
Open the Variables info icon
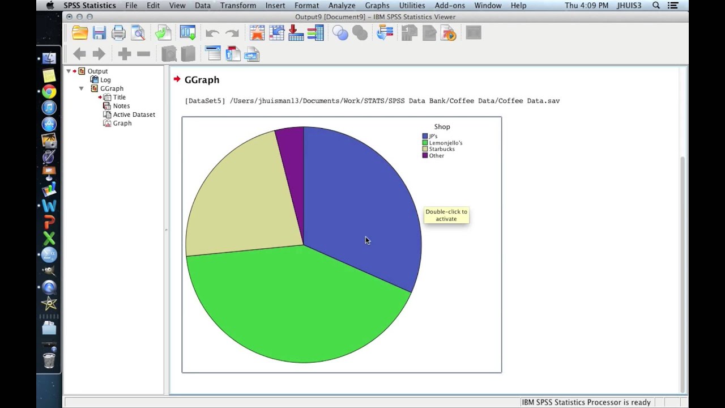click(x=315, y=33)
